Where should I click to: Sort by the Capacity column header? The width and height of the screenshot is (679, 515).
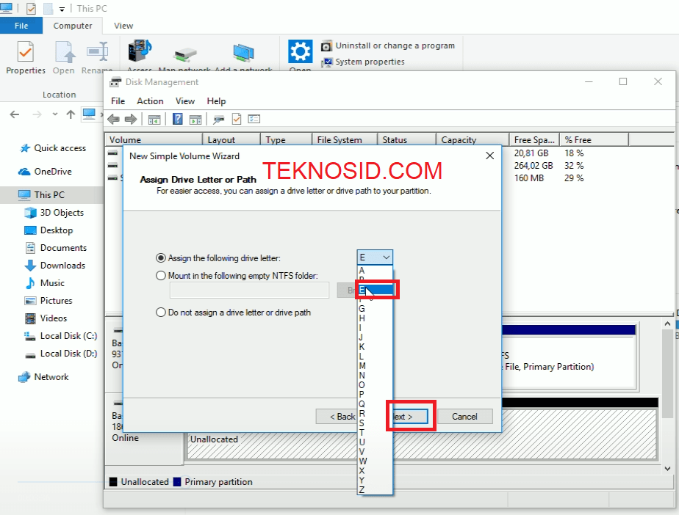pyautogui.click(x=473, y=139)
